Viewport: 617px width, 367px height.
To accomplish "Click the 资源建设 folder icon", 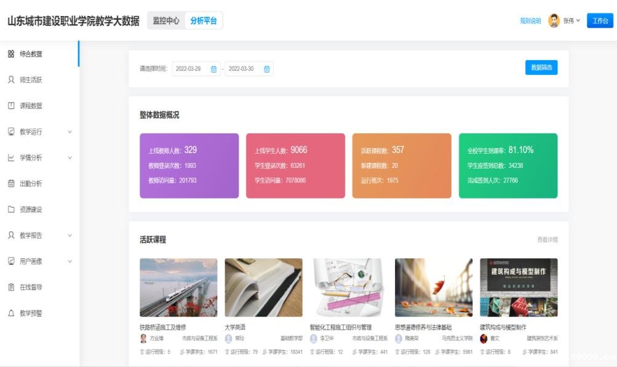I will point(11,210).
